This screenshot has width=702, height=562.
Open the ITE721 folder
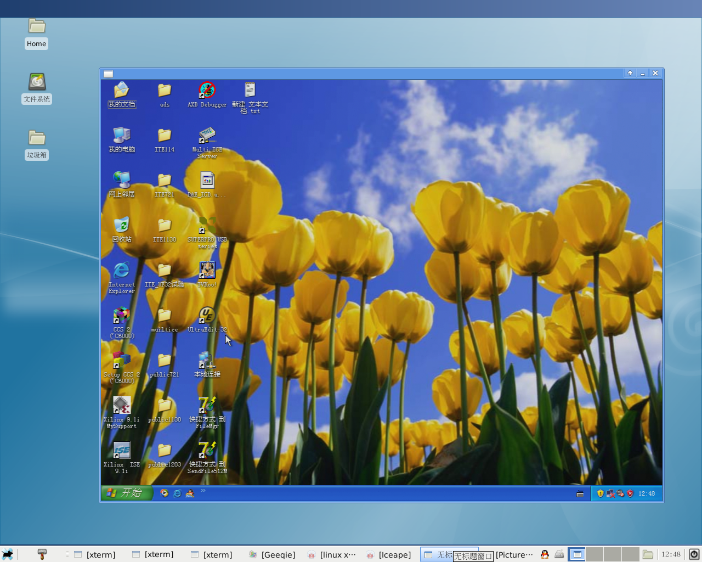[165, 184]
